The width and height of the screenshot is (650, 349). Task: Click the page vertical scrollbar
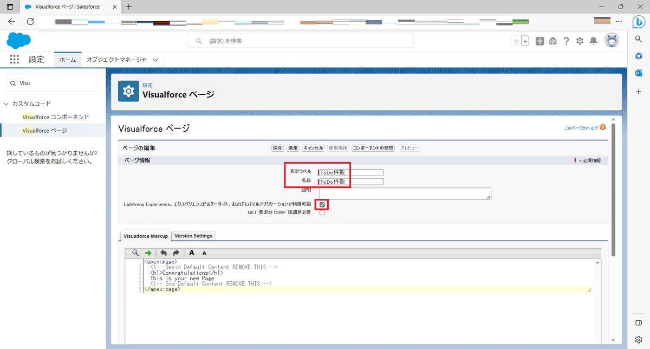[x=613, y=190]
